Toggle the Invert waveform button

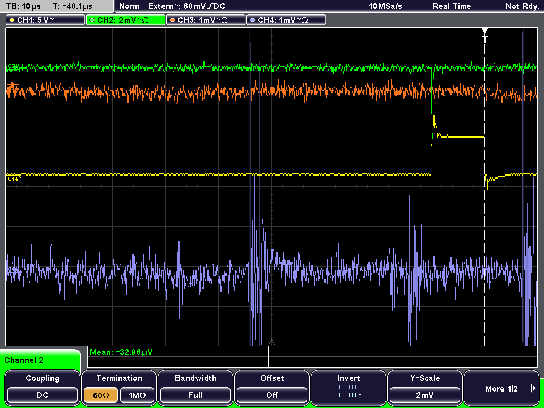tap(348, 387)
